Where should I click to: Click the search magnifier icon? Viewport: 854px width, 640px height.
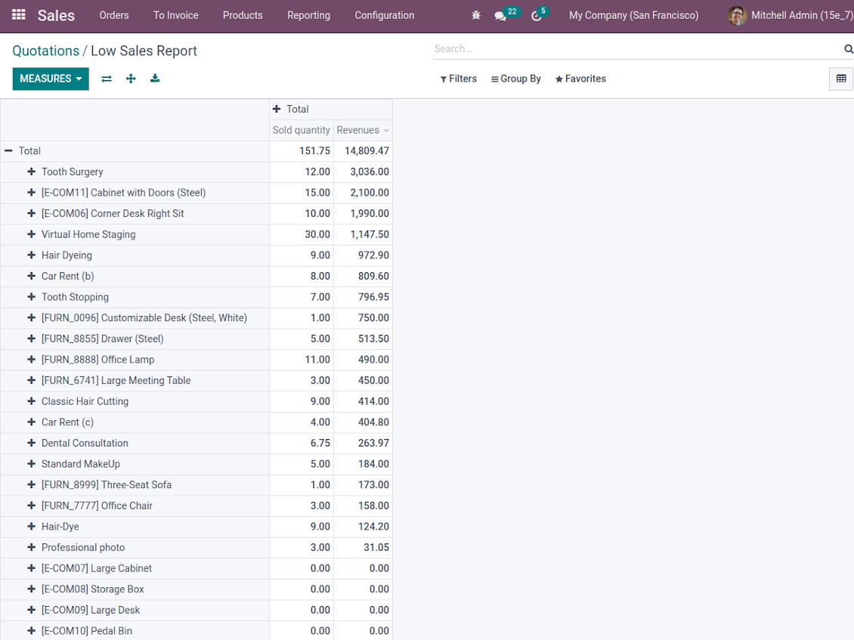[x=848, y=49]
